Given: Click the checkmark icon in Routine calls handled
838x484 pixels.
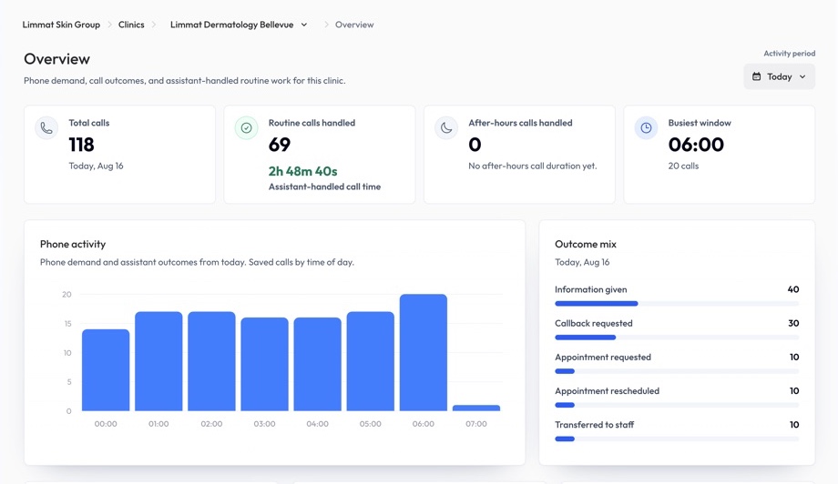Looking at the screenshot, I should pos(246,128).
